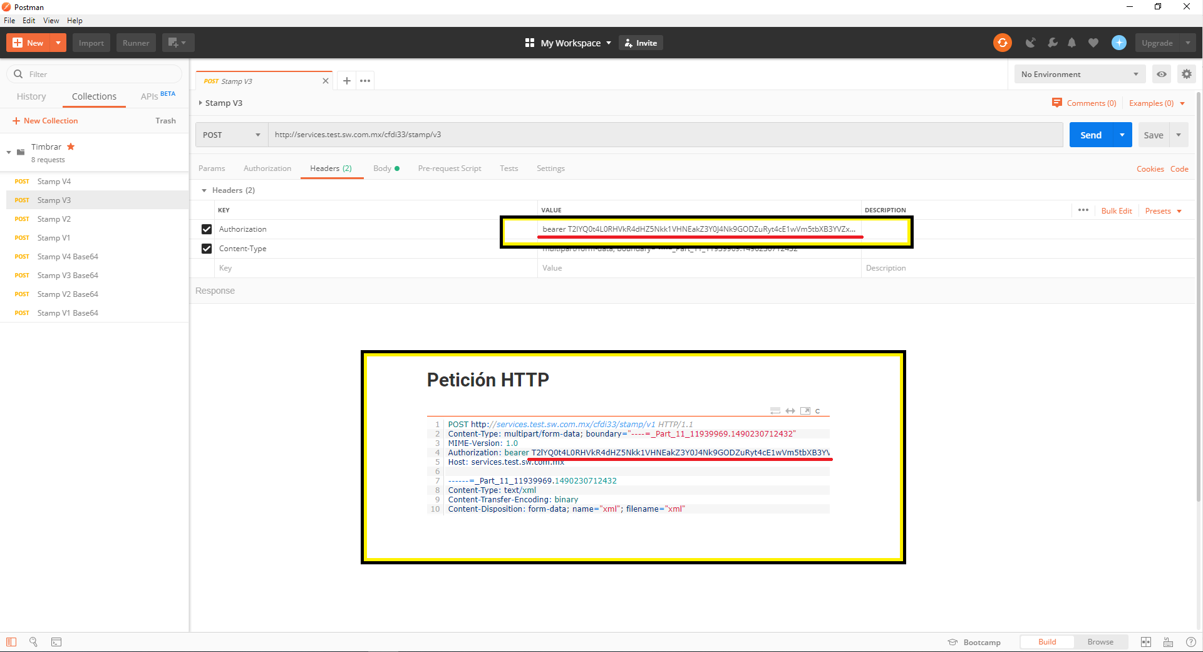Screen dimensions: 1203x652
Task: Click the Find and Replace magnifier icon
Action: [x=33, y=642]
